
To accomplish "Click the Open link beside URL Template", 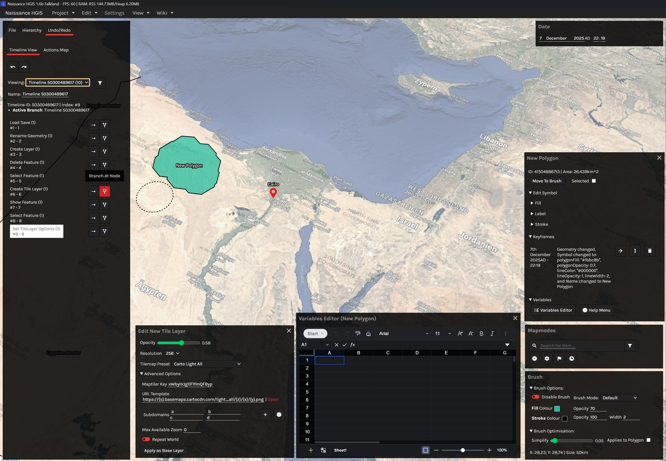I will pyautogui.click(x=273, y=400).
